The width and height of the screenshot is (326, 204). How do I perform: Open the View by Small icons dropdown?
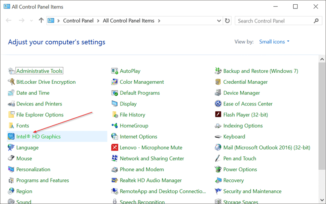click(274, 42)
